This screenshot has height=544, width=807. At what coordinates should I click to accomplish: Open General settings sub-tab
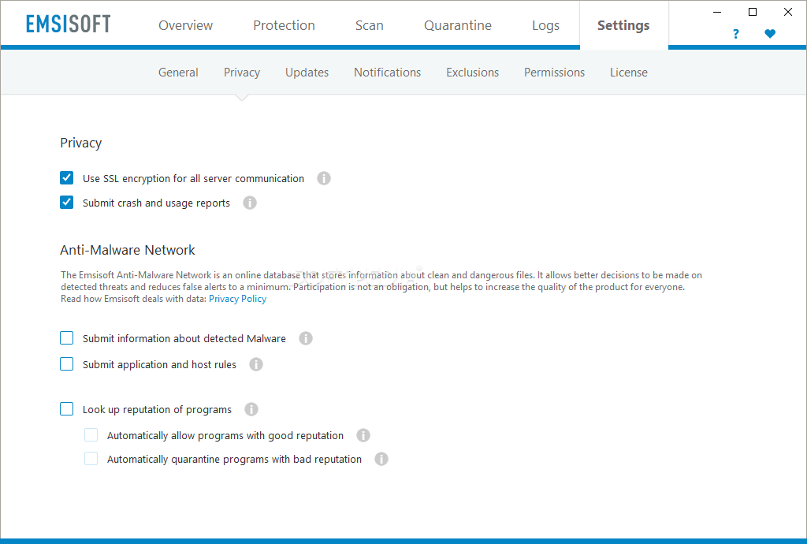click(x=178, y=73)
